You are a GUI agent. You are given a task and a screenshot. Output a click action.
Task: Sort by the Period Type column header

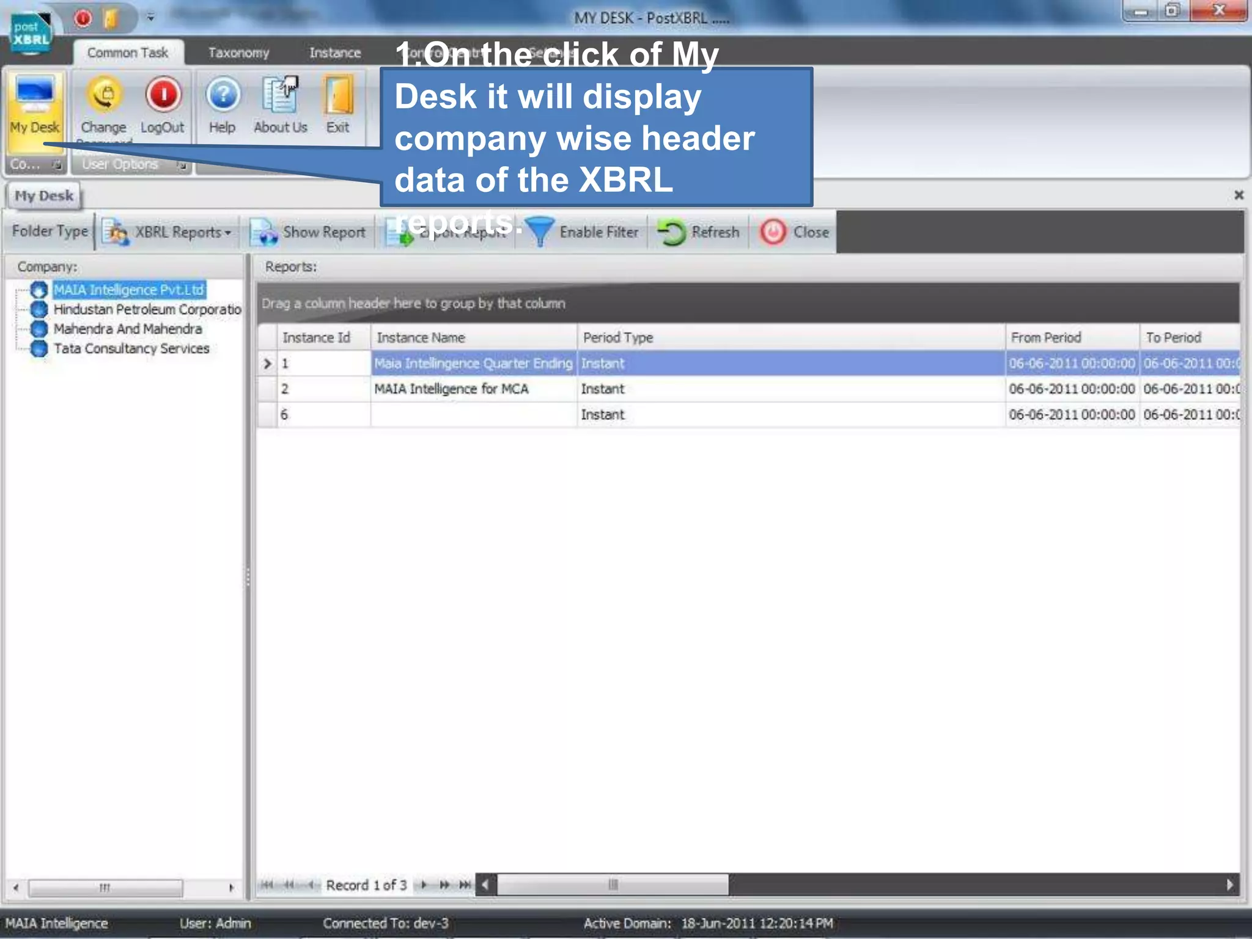[791, 337]
